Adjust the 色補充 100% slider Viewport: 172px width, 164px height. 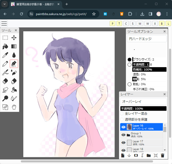[150, 69]
